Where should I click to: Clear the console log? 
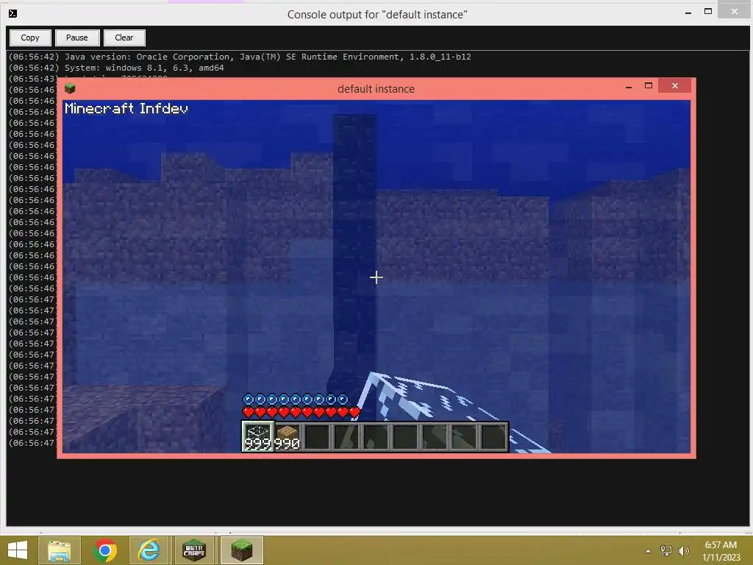[x=124, y=38]
